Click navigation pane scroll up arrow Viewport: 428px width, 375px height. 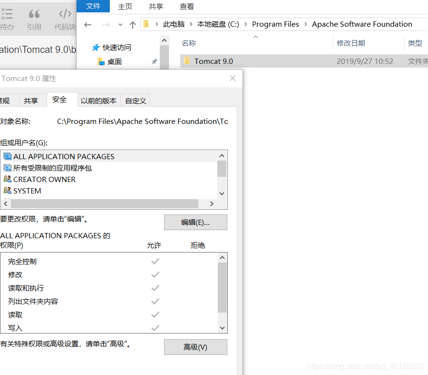tap(164, 41)
